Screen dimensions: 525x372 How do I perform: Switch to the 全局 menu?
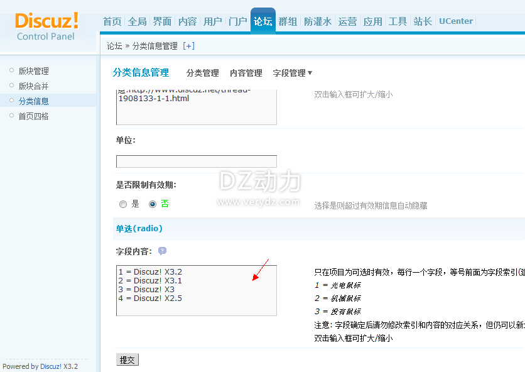(x=137, y=21)
